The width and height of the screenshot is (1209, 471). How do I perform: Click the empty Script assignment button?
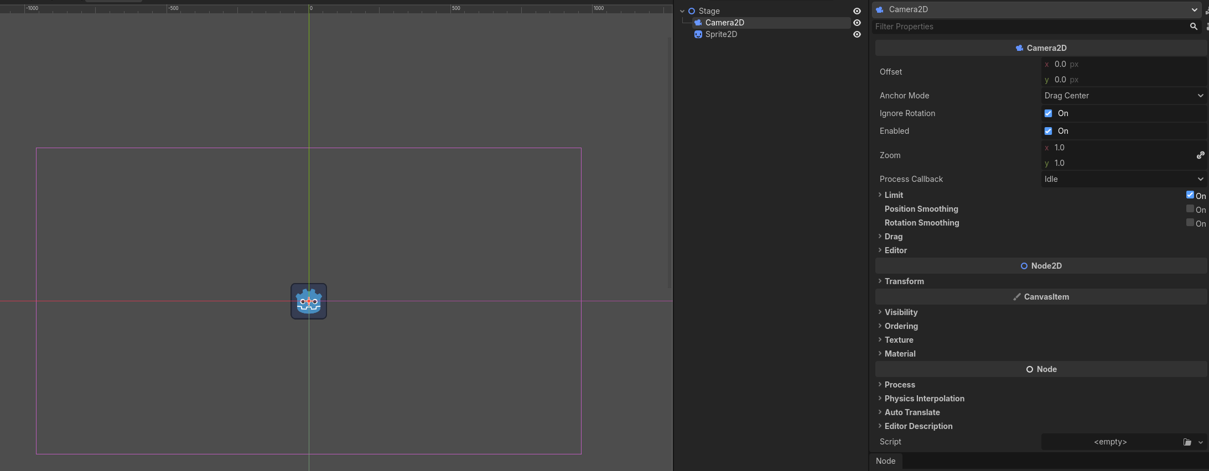tap(1110, 442)
